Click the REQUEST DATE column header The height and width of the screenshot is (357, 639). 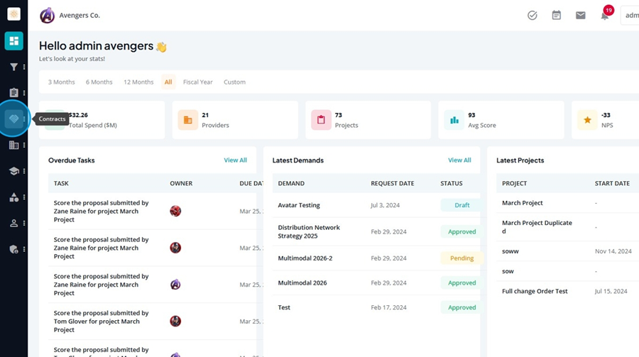pyautogui.click(x=393, y=183)
